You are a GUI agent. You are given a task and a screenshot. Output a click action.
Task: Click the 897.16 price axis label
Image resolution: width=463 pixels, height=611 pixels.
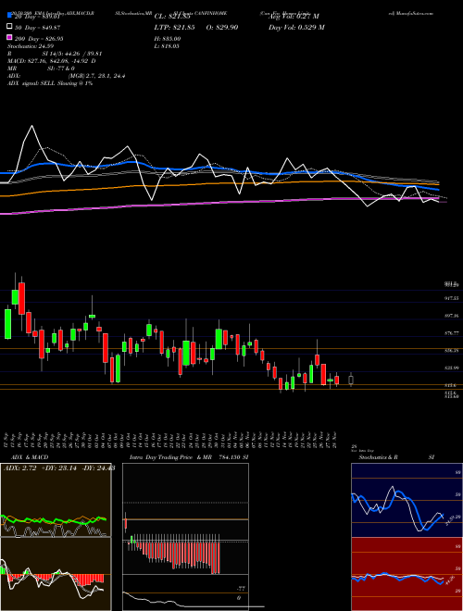(x=452, y=316)
